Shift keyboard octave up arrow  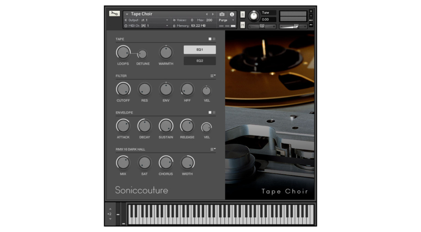point(110,209)
